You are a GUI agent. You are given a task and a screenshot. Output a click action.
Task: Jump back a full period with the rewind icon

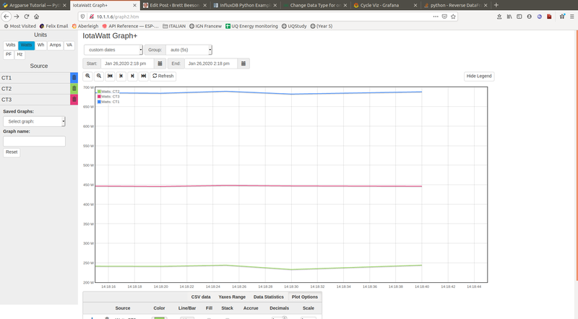point(110,76)
